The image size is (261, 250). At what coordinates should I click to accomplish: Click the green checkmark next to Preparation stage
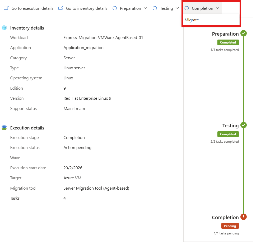pyautogui.click(x=244, y=33)
